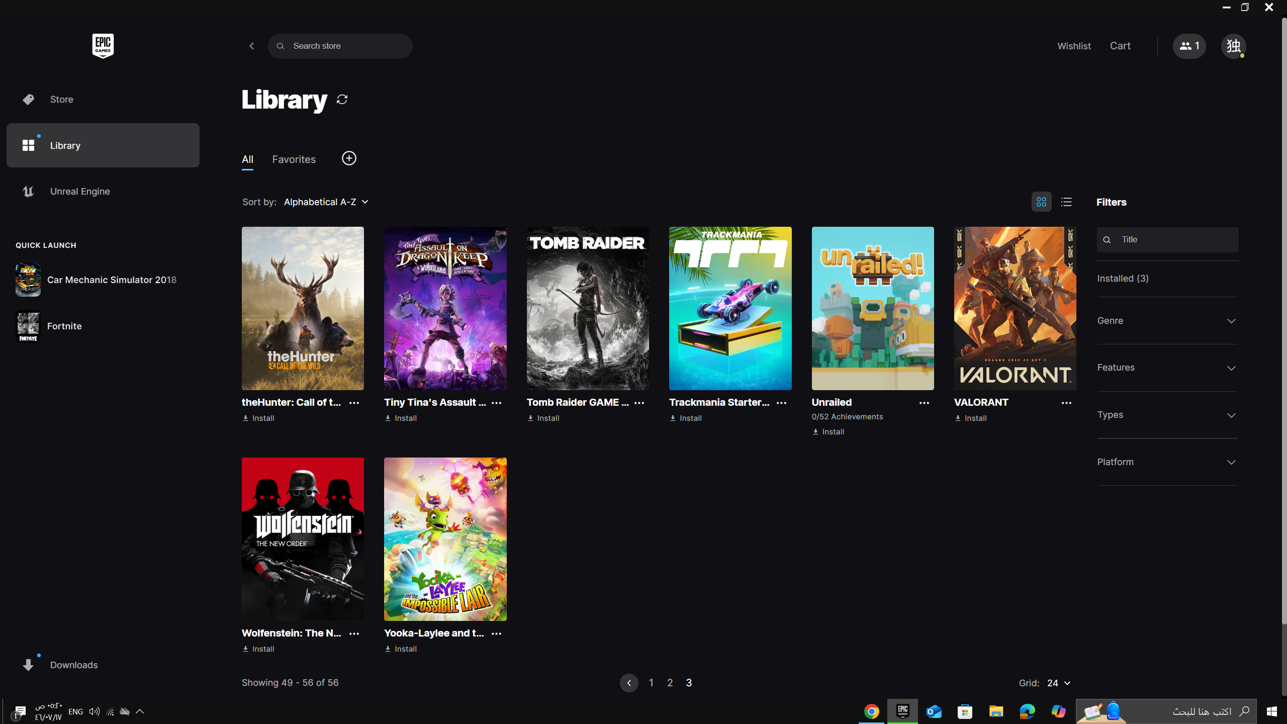Open the Unrailed cover thumbnail
Screen dimensions: 1287x724
pyautogui.click(x=873, y=308)
